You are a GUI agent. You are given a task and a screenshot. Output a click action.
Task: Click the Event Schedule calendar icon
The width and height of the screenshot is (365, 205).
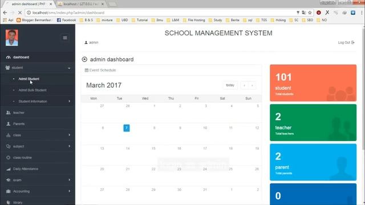coord(86,70)
